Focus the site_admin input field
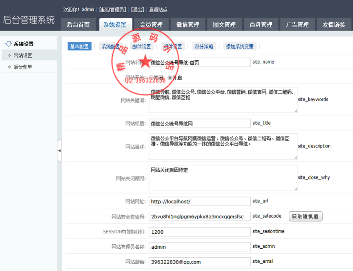Screen dimensions: 353x271 tap(200, 247)
